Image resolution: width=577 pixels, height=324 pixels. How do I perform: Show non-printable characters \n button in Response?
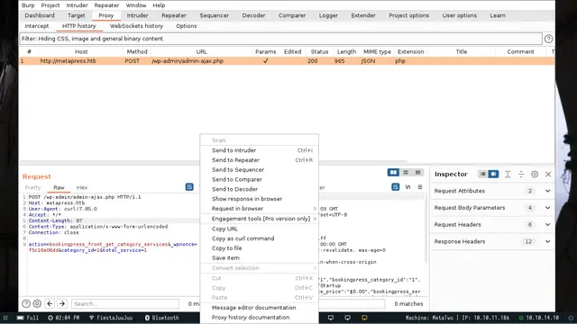pos(408,187)
